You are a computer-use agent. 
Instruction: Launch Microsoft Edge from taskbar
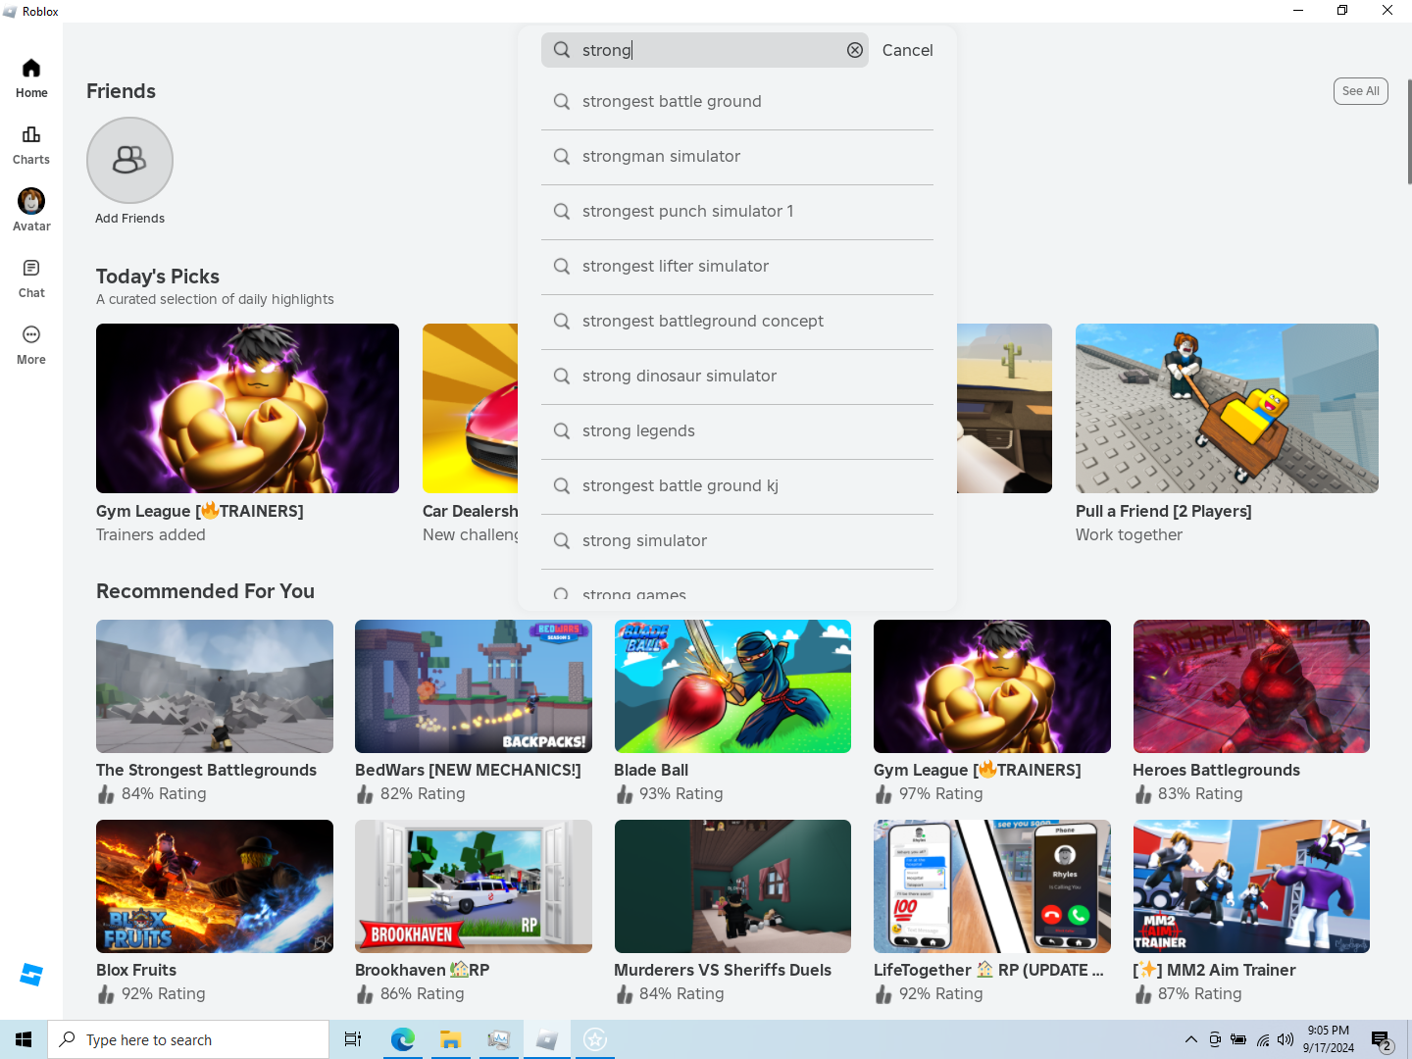[x=402, y=1039]
